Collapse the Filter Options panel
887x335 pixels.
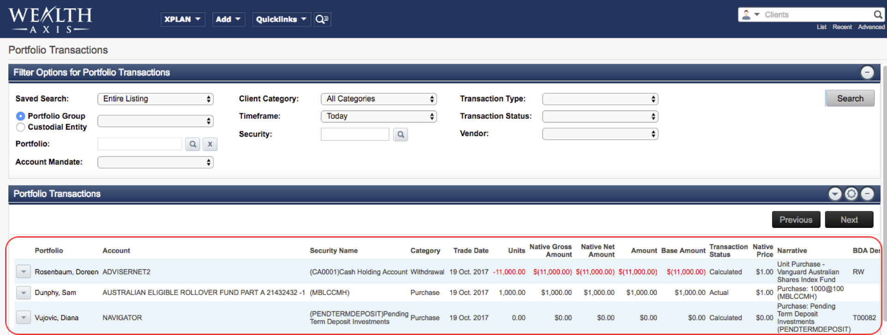point(867,72)
